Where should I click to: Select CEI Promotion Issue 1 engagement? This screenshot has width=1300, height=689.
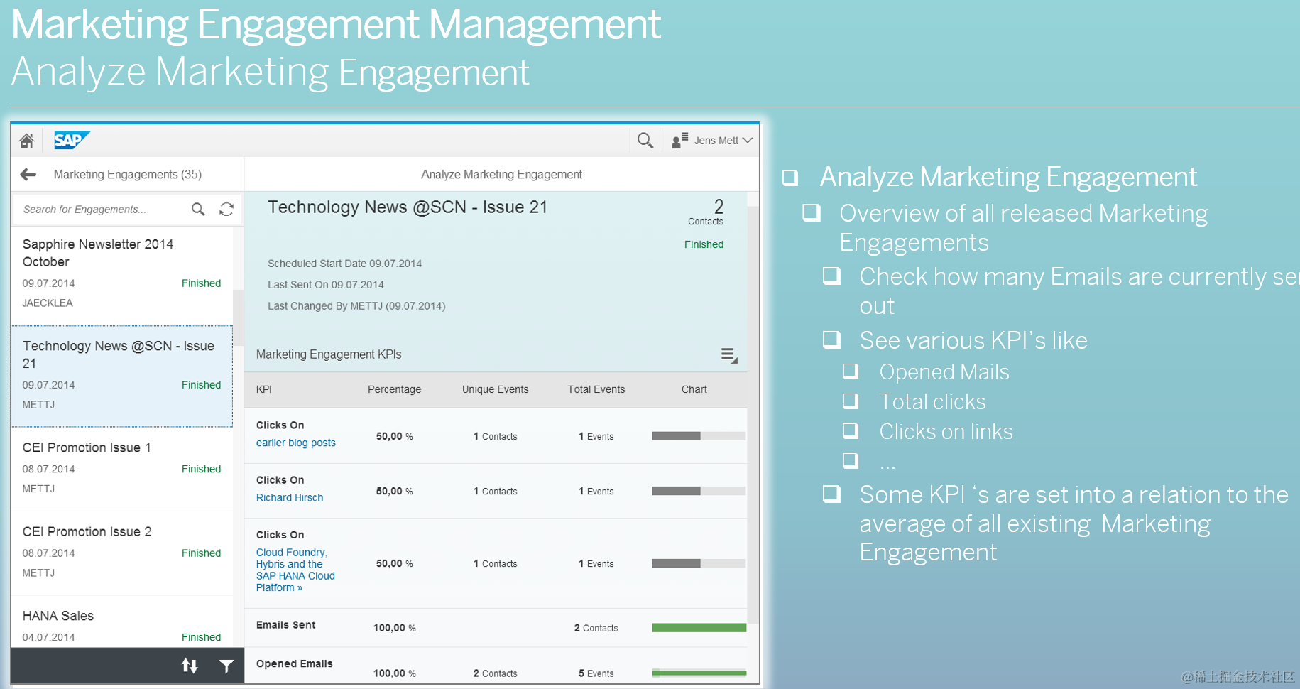pyautogui.click(x=122, y=469)
